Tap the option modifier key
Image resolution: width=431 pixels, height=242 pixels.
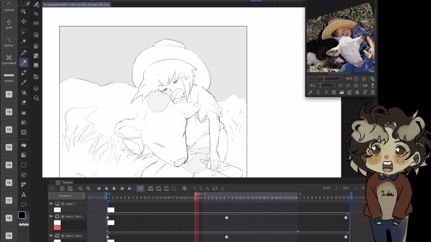tap(9, 42)
